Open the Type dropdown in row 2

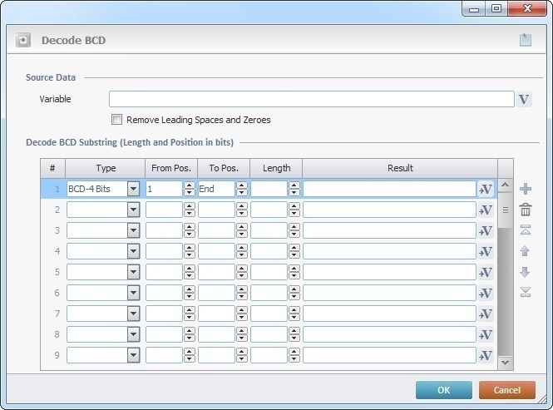pos(133,210)
